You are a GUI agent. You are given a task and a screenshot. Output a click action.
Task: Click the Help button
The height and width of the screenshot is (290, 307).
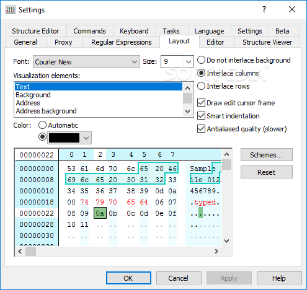[x=279, y=278]
